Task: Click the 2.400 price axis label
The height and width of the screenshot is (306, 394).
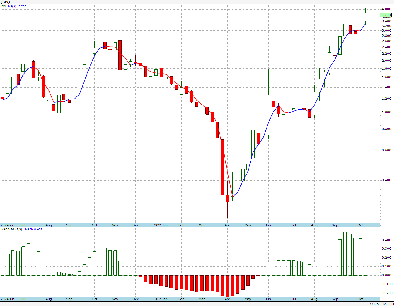Action: coord(386,47)
